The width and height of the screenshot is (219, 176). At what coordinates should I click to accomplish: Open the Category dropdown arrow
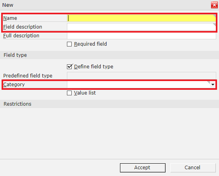pyautogui.click(x=213, y=85)
